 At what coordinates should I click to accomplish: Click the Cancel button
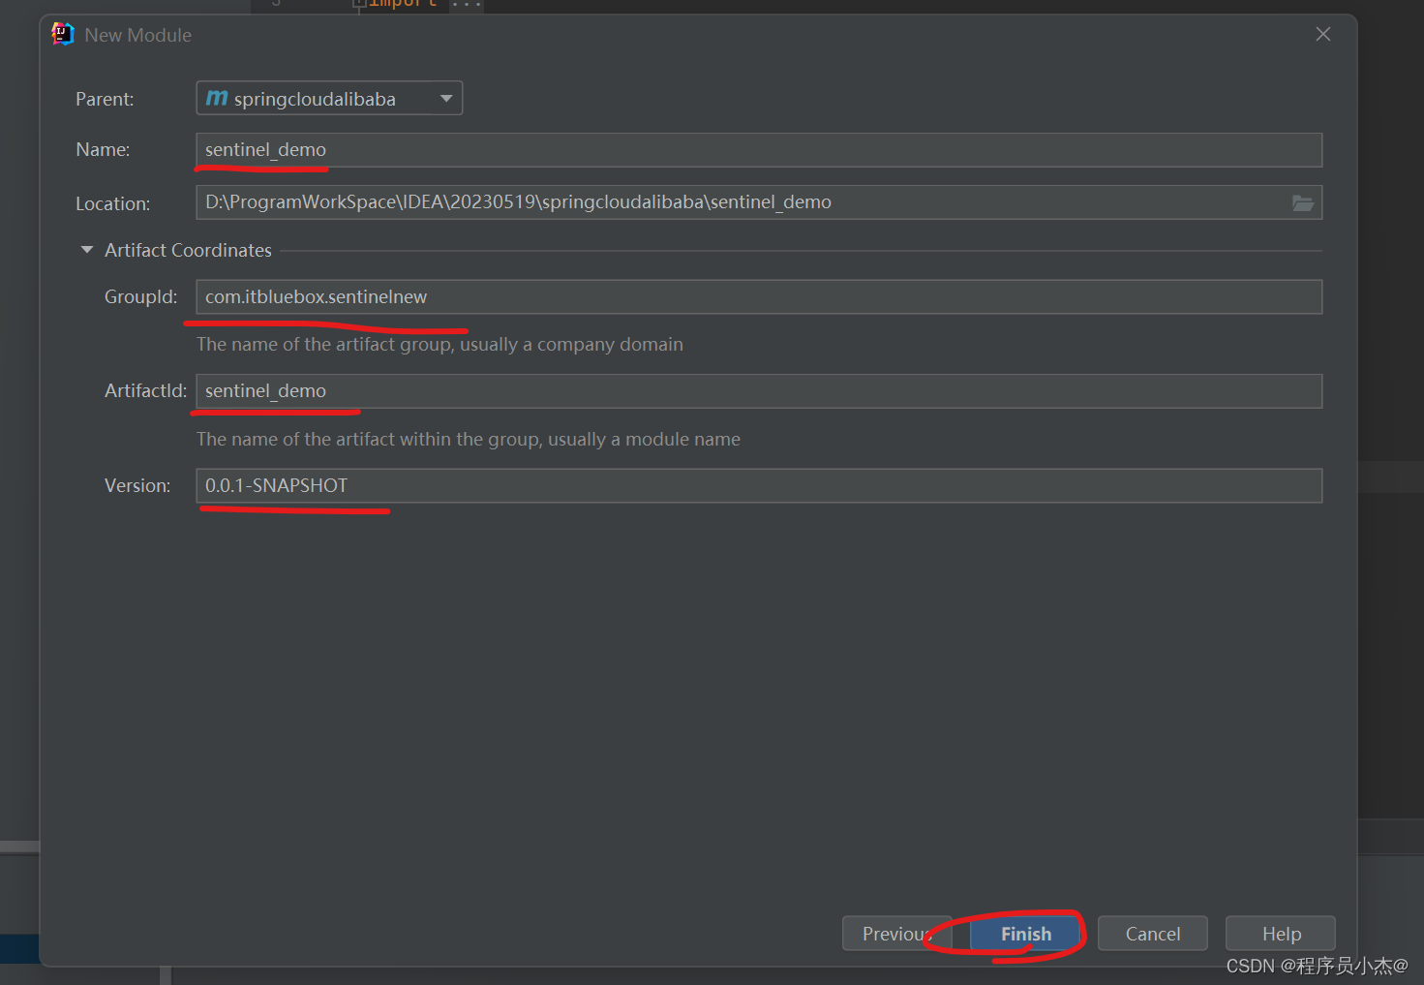tap(1153, 934)
